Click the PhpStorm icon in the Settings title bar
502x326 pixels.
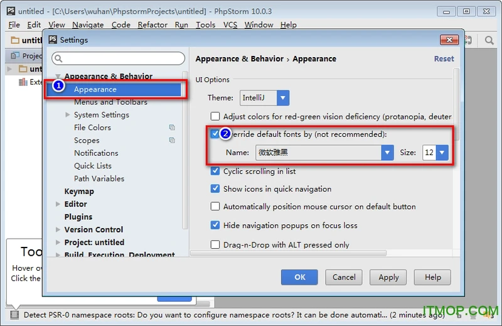(53, 40)
